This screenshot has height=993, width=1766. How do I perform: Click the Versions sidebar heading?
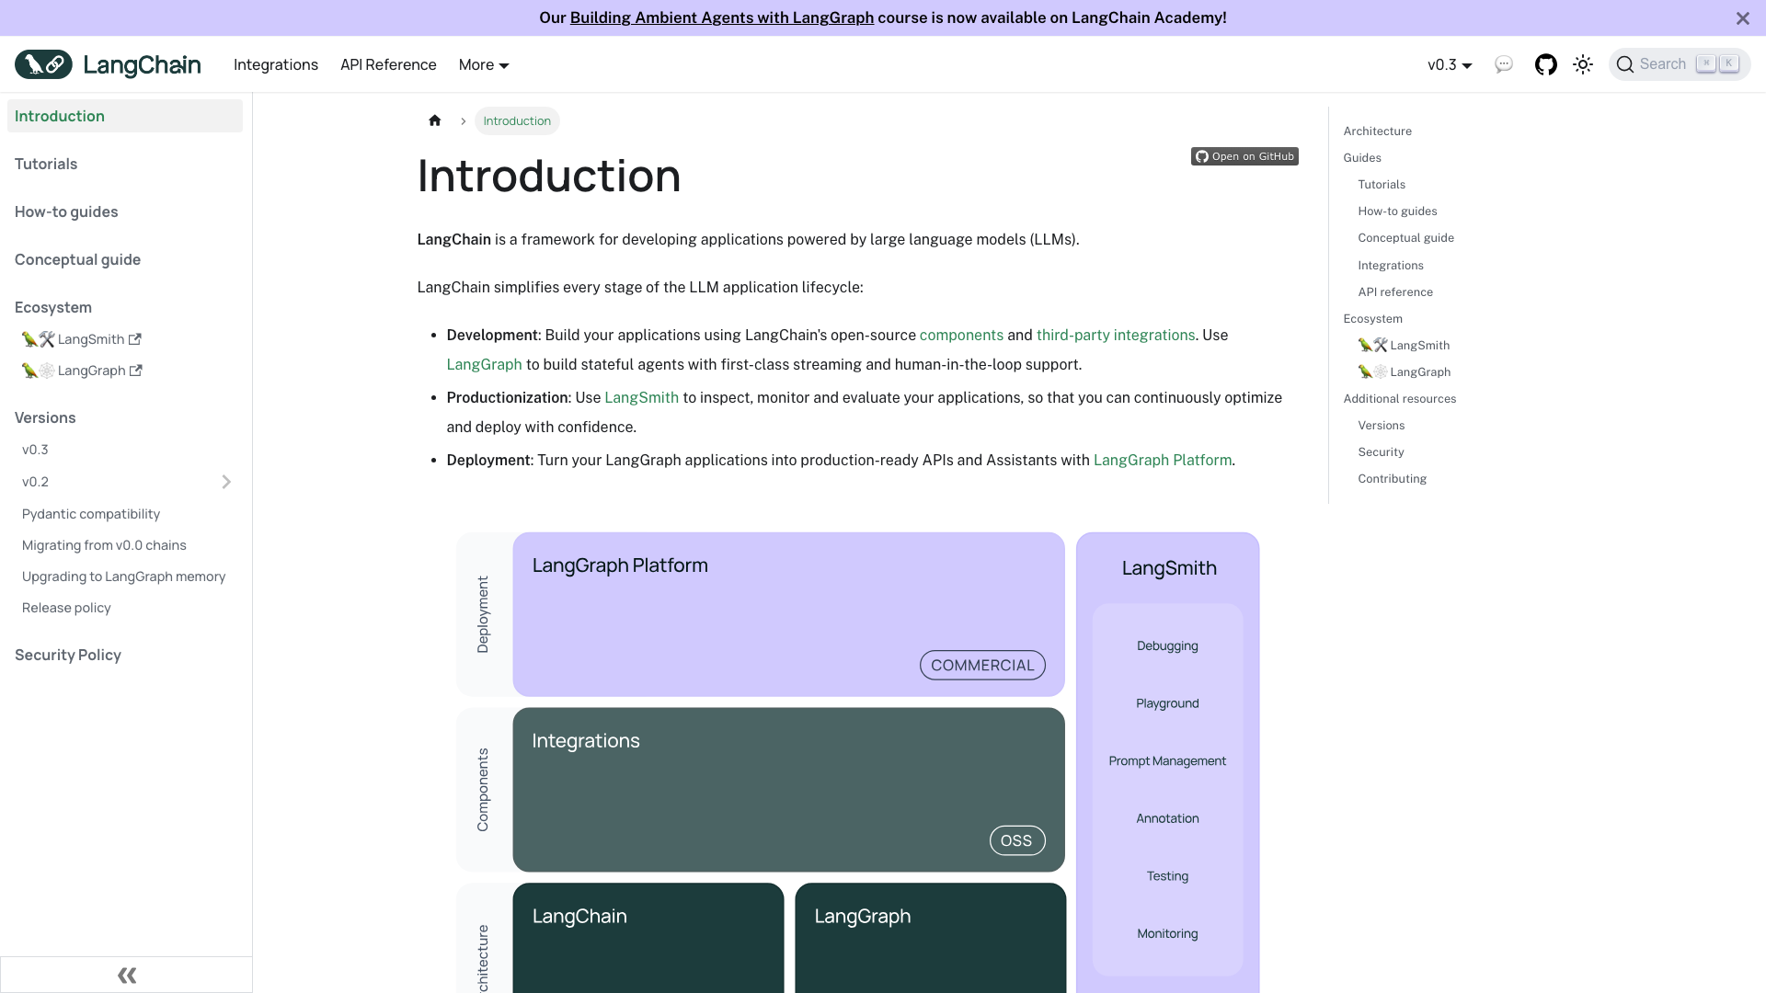[x=45, y=417]
